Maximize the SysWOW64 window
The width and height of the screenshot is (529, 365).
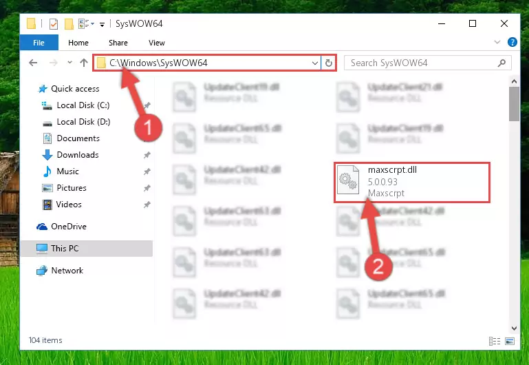point(473,23)
